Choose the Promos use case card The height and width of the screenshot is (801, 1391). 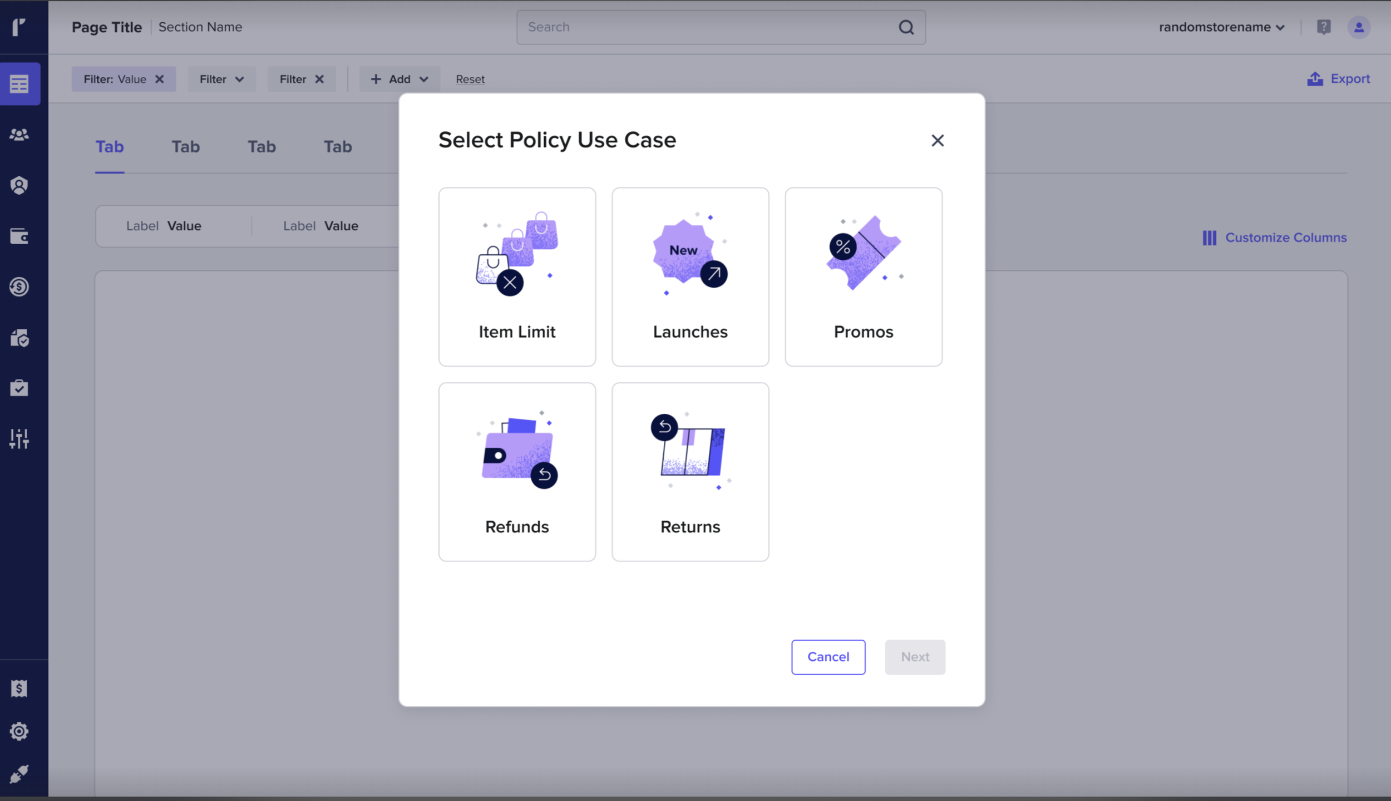[863, 276]
